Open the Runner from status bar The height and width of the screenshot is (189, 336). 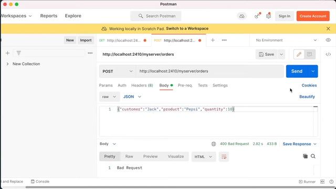point(307,182)
